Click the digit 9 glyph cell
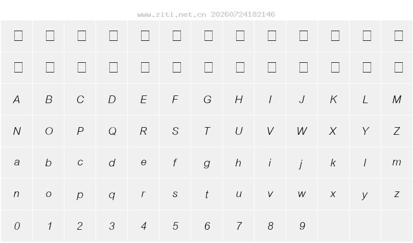The width and height of the screenshot is (413, 243). click(x=302, y=226)
